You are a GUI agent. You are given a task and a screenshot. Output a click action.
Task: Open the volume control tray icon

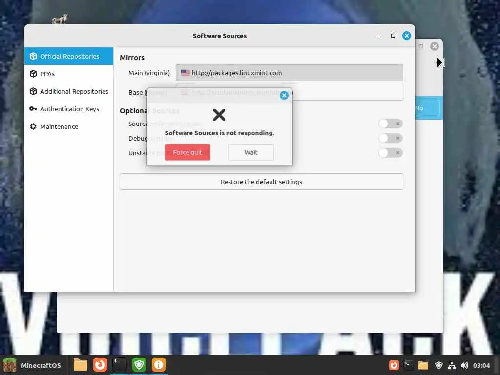pos(464,365)
